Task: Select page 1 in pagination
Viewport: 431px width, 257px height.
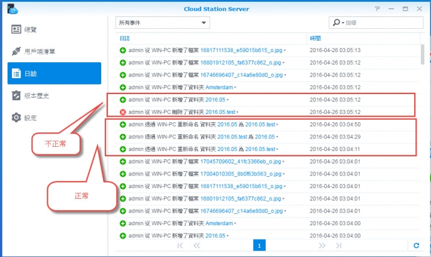Action: point(259,246)
